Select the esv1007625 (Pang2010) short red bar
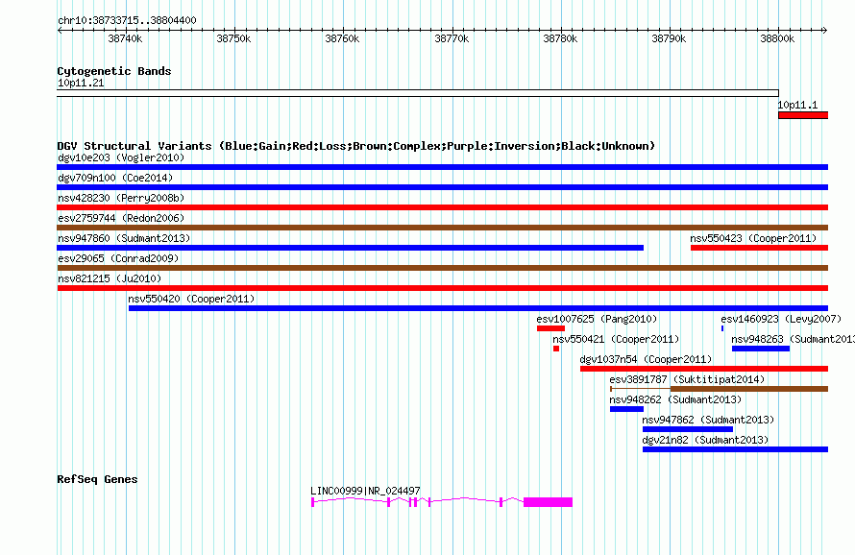Image resolution: width=855 pixels, height=555 pixels. click(550, 328)
